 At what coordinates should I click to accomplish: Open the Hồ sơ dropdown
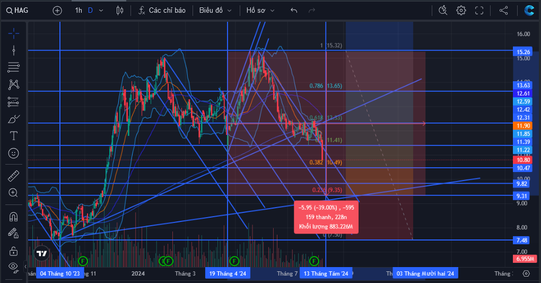click(260, 11)
